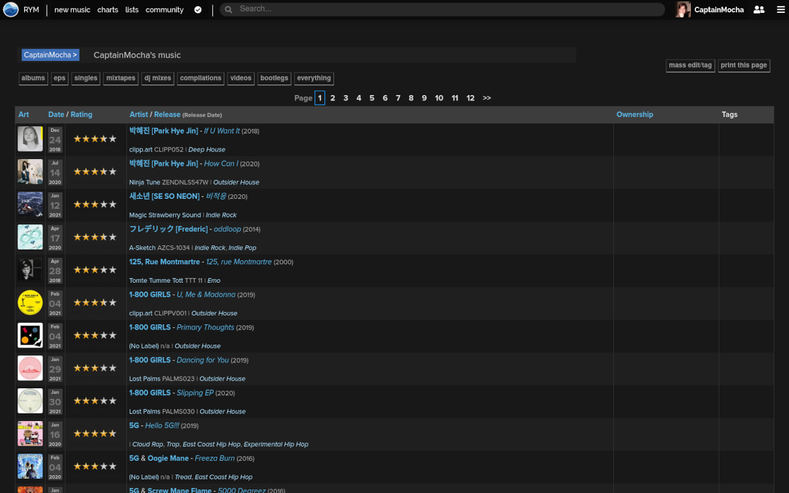This screenshot has height=493, width=789.
Task: Focus the Search input field
Action: (x=444, y=9)
